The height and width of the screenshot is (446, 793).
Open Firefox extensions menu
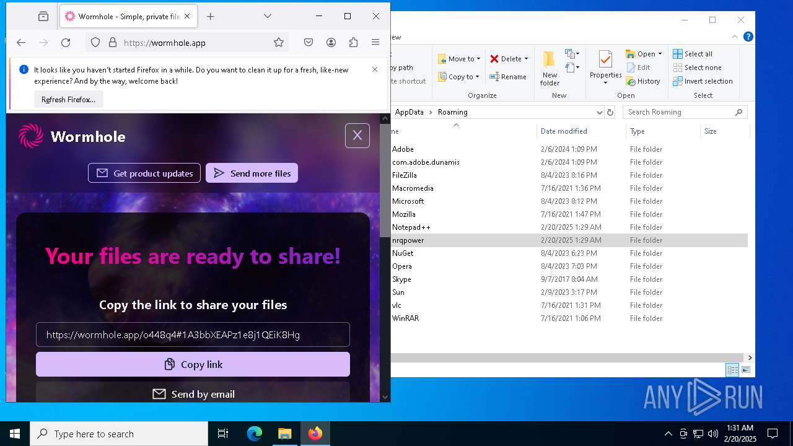(x=353, y=42)
